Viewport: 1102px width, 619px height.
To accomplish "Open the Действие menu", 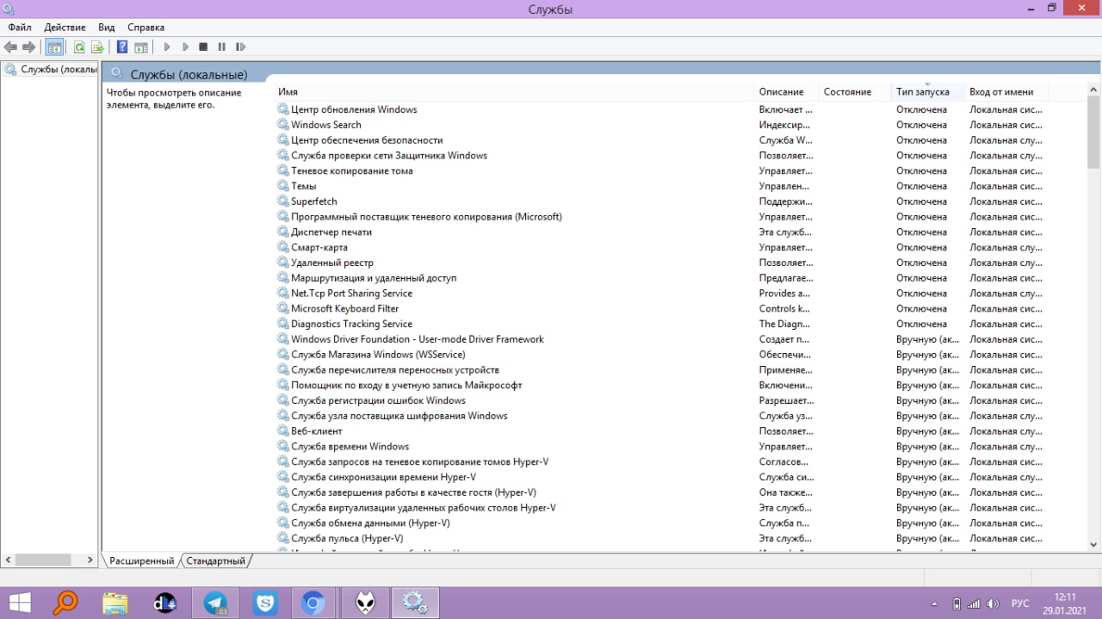I will (65, 28).
